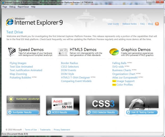Viewport: 165px width, 137px height.
Task: Open the Privacy Statement link
Action: (62, 130)
